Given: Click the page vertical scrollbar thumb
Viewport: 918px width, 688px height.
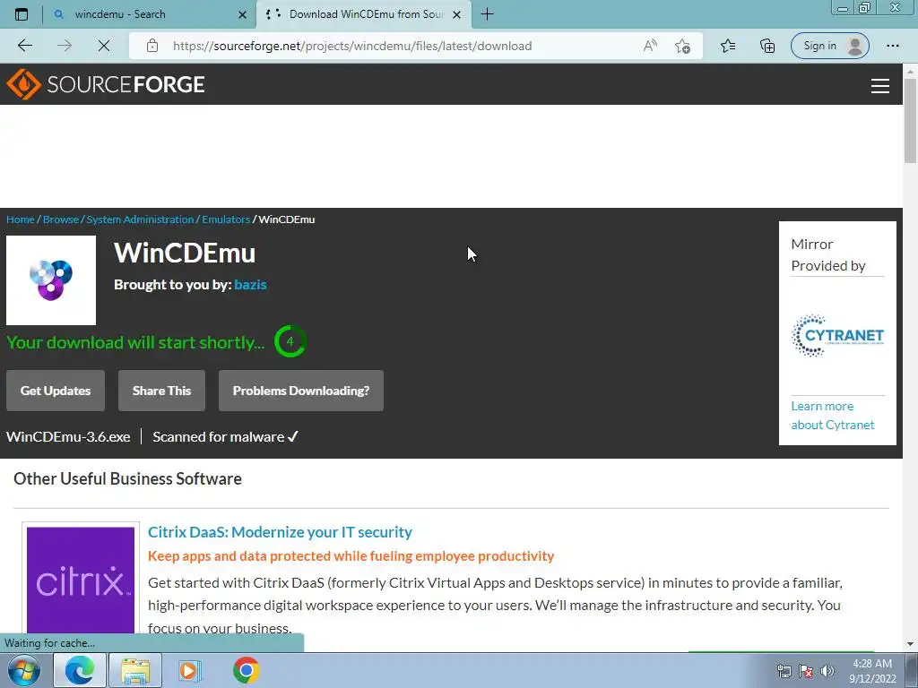Looking at the screenshot, I should [x=910, y=121].
